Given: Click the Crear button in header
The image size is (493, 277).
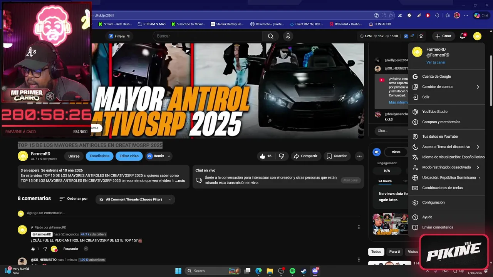Looking at the screenshot, I should coord(443,36).
